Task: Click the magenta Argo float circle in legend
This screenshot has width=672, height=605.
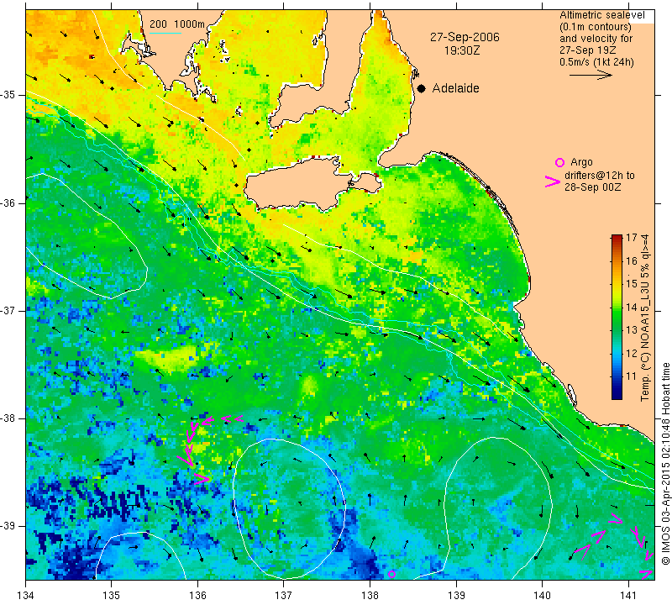Action: 559,162
